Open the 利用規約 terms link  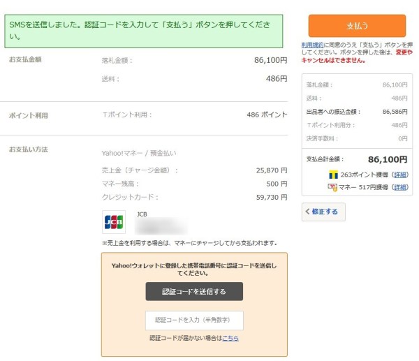point(311,45)
